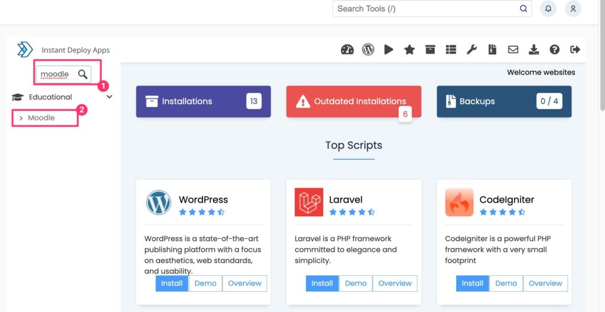Collapse the Educational category chevron

[109, 97]
